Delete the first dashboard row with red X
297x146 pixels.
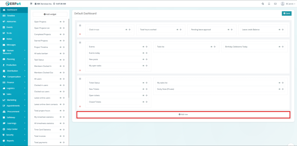pyautogui.click(x=80, y=34)
